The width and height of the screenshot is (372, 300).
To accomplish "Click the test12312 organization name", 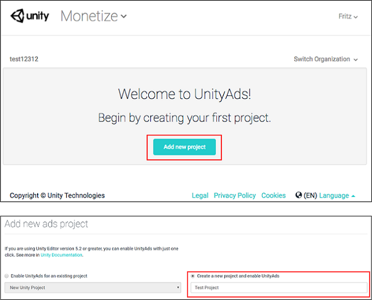I will (x=24, y=59).
